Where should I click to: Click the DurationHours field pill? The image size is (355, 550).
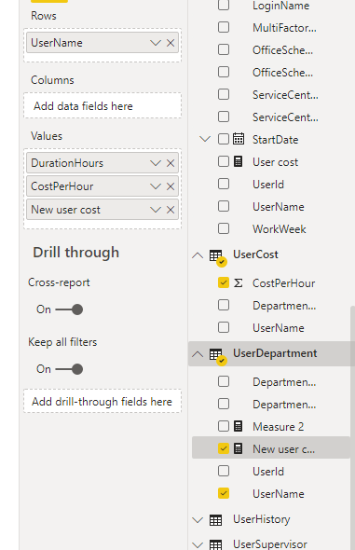click(x=102, y=163)
